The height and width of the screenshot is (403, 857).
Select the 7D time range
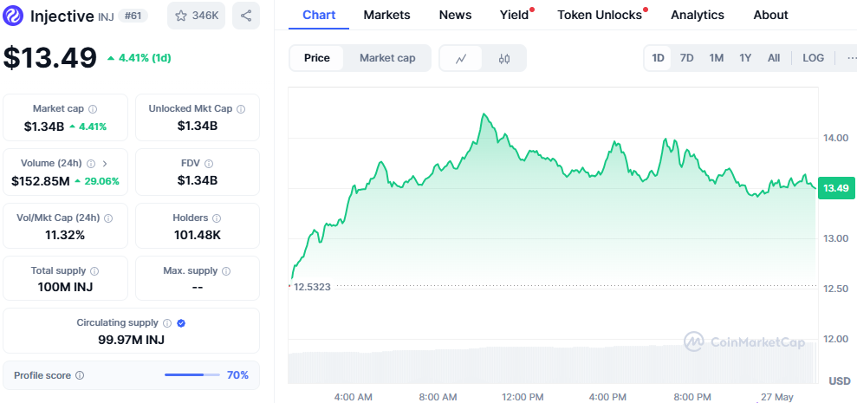(686, 58)
